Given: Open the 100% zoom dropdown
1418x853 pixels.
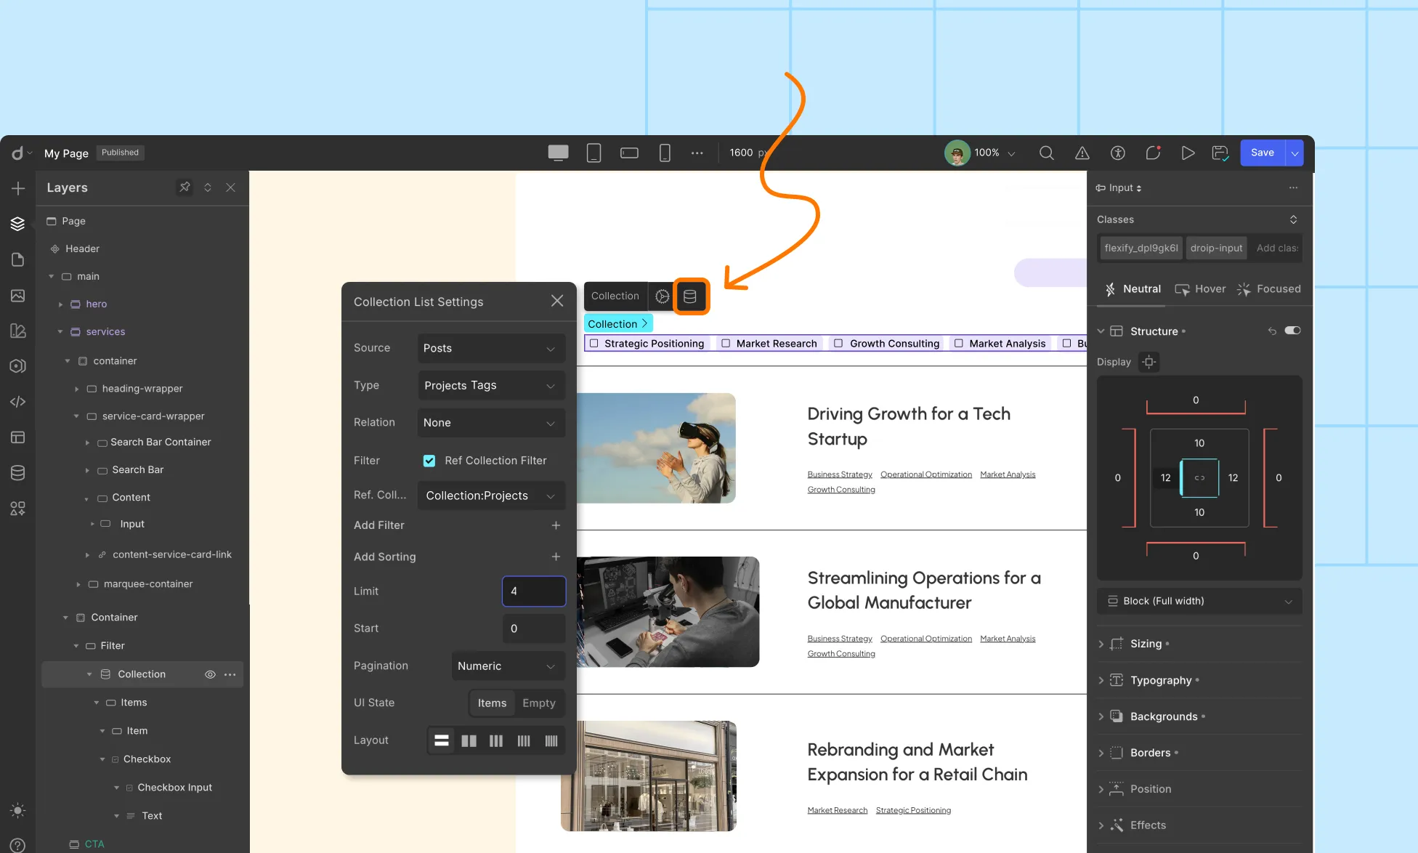Looking at the screenshot, I should tap(994, 153).
